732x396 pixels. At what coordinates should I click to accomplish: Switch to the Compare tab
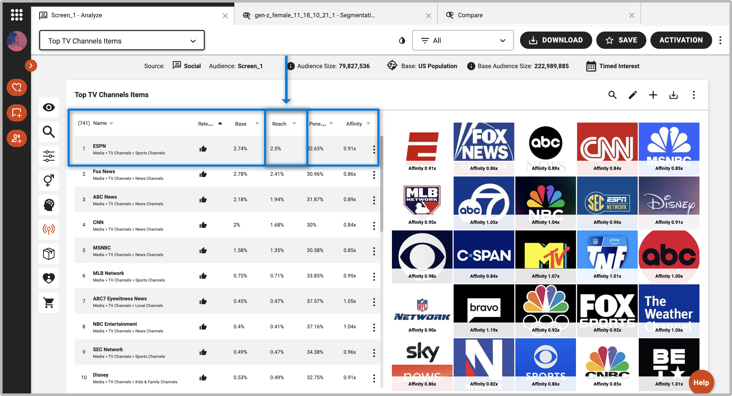tap(470, 15)
